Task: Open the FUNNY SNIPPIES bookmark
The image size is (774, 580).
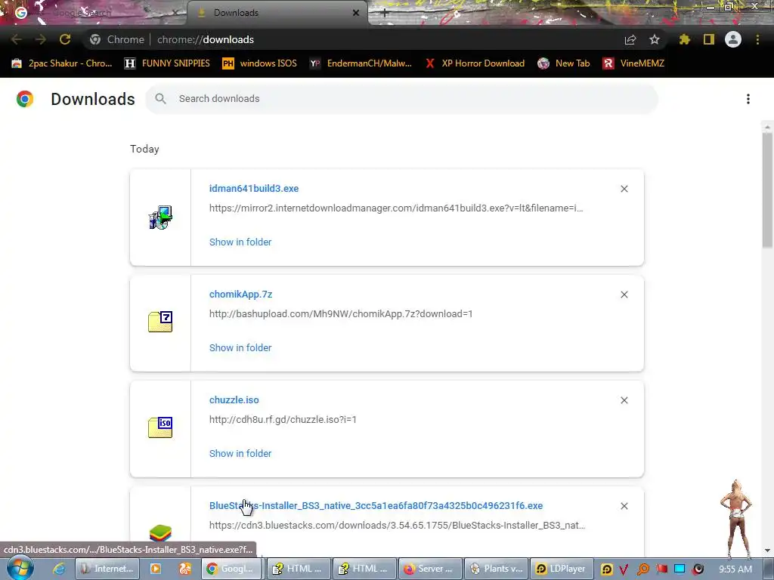Action: 167,63
